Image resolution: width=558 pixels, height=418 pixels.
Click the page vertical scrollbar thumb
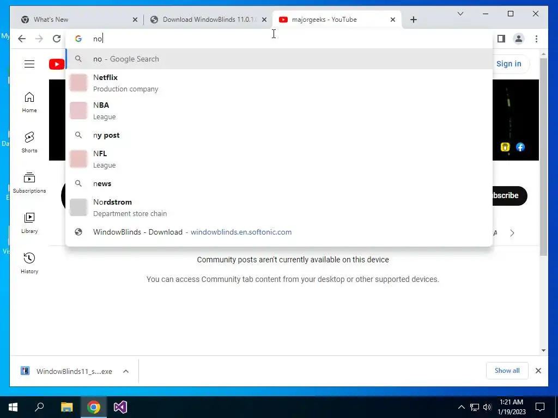(x=543, y=156)
